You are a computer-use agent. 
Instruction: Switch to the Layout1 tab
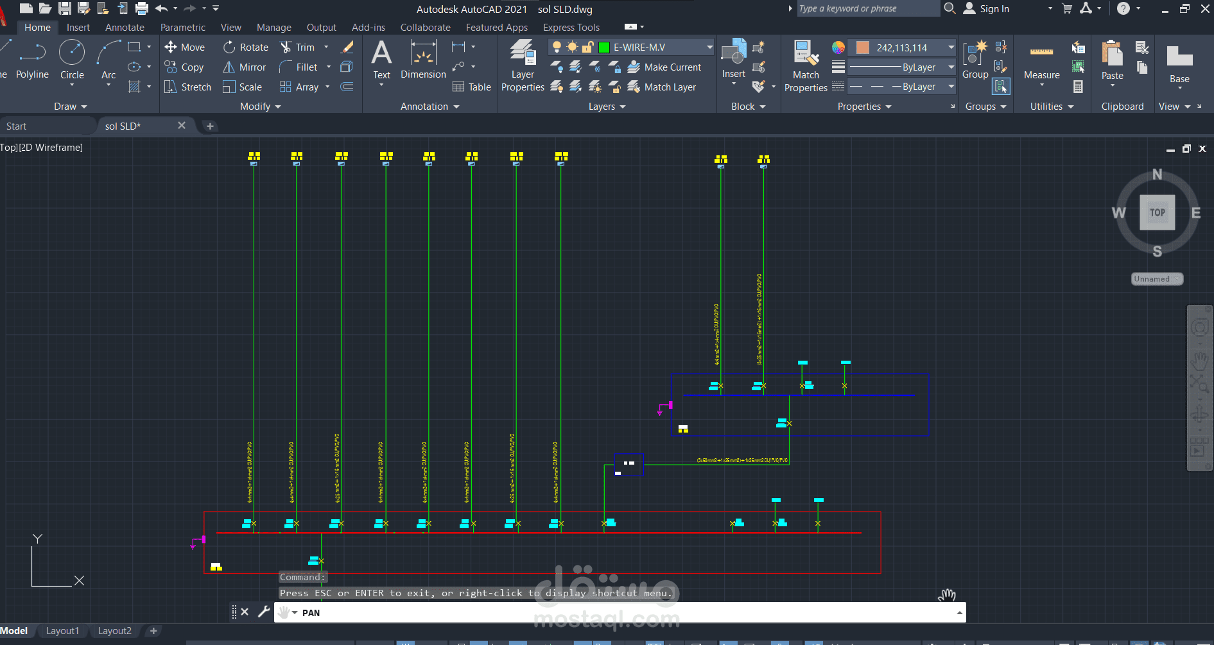coord(62,631)
